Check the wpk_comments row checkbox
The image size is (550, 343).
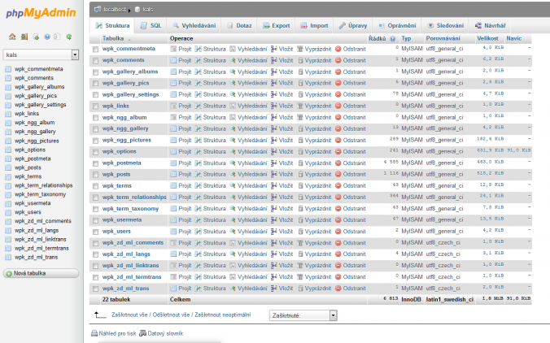tap(95, 61)
